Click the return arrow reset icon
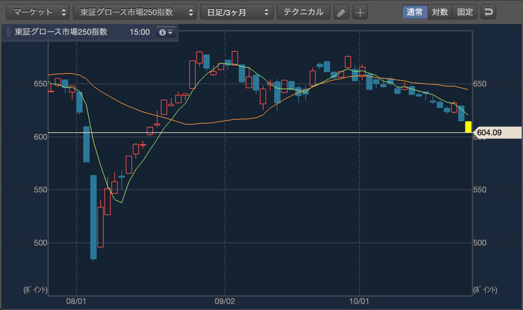The height and width of the screenshot is (310, 523). click(489, 12)
